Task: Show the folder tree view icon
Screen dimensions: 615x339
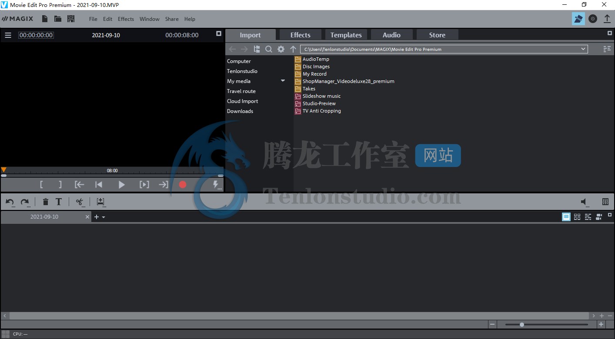Action: coord(257,49)
